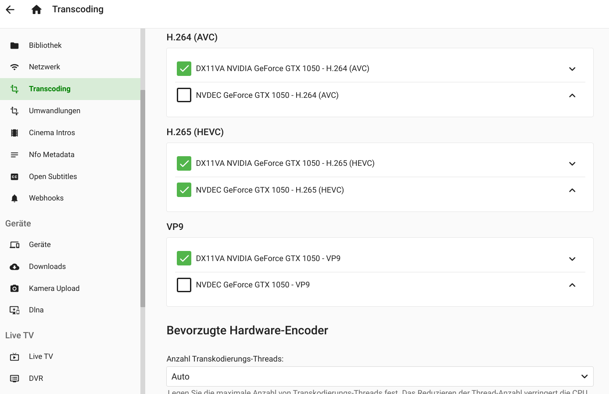The image size is (609, 394).
Task: Go to home via house icon
Action: (x=36, y=10)
